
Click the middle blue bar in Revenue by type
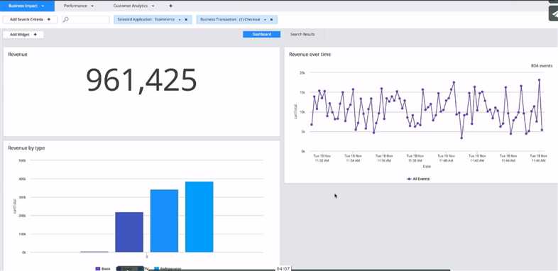[x=164, y=221]
